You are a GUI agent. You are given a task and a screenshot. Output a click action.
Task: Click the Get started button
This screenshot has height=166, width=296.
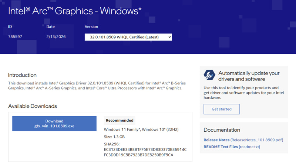(x=222, y=109)
